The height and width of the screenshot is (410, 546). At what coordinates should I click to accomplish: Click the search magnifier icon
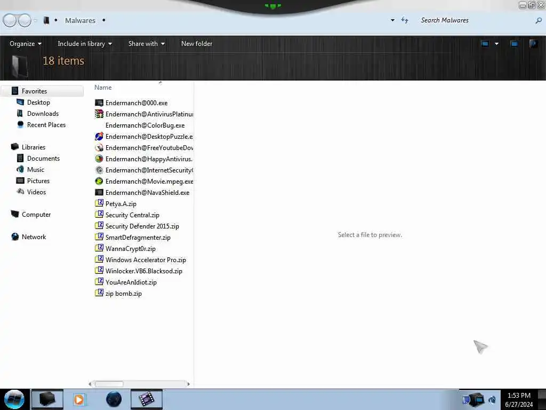[539, 21]
